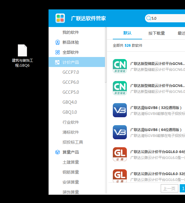Open the GGL6.0-64位 公路 app icon
The image size is (185, 203).
point(120,154)
